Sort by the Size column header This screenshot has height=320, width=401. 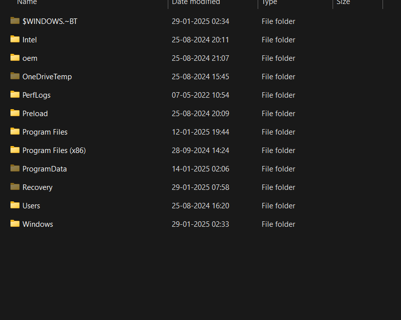[343, 2]
